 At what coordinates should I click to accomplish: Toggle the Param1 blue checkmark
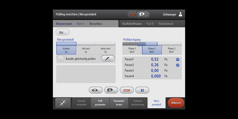tap(178, 59)
